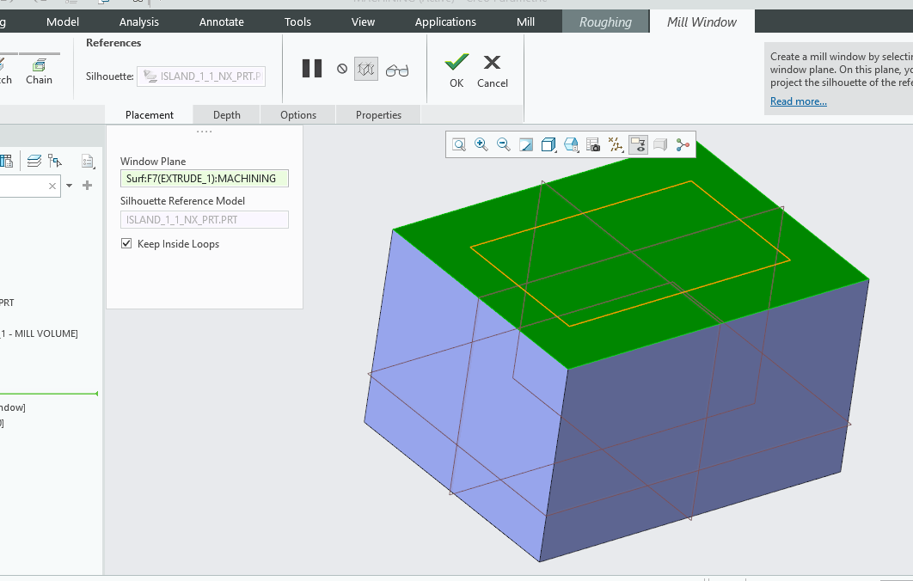Open the Options tab
The width and height of the screenshot is (913, 581).
tap(298, 115)
